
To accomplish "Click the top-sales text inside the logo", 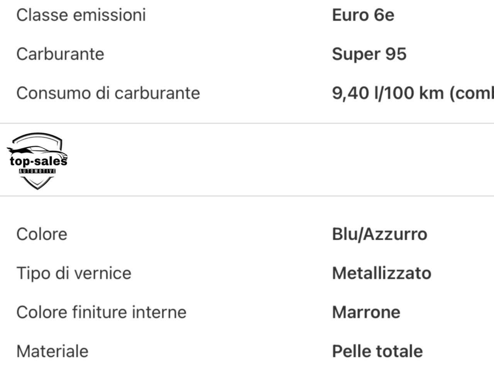I will [x=38, y=161].
